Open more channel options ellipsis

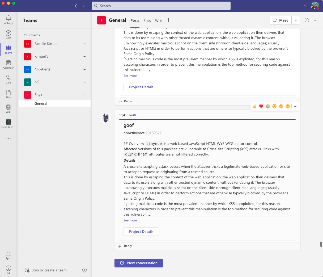pyautogui.click(x=316, y=20)
